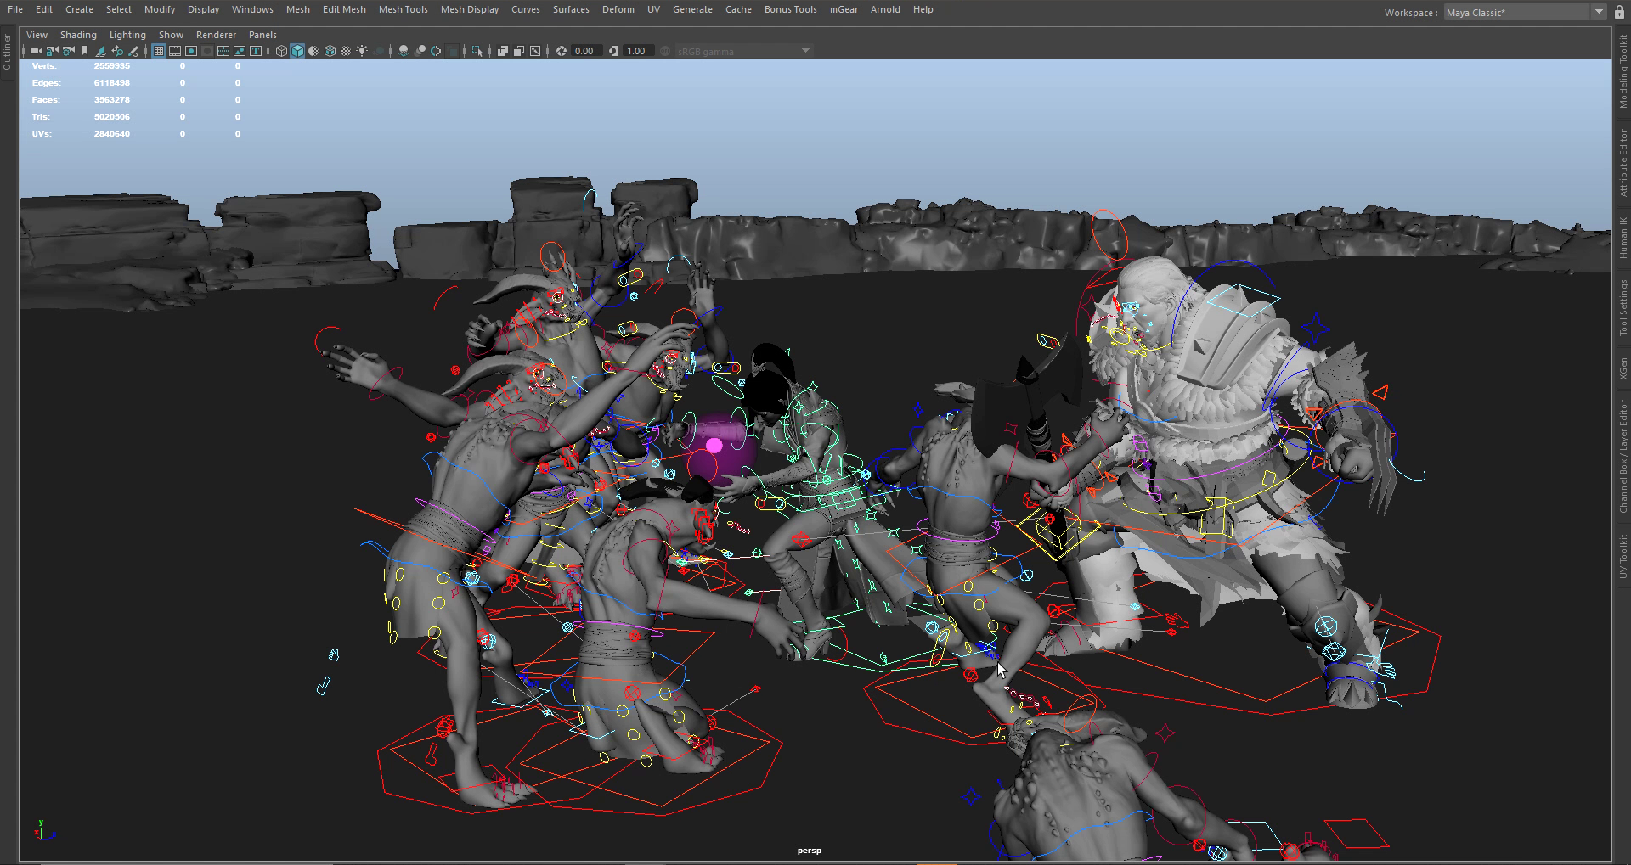Click the Grease Pencil icon
Viewport: 1631px width, 865px height.
click(x=133, y=51)
